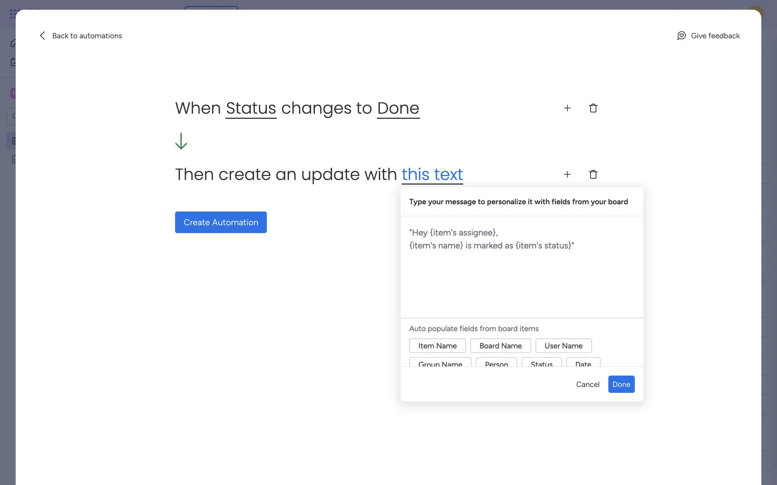Cancel the message editor popup

587,384
